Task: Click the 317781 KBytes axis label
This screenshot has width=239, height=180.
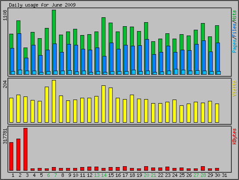Action: click(5, 136)
